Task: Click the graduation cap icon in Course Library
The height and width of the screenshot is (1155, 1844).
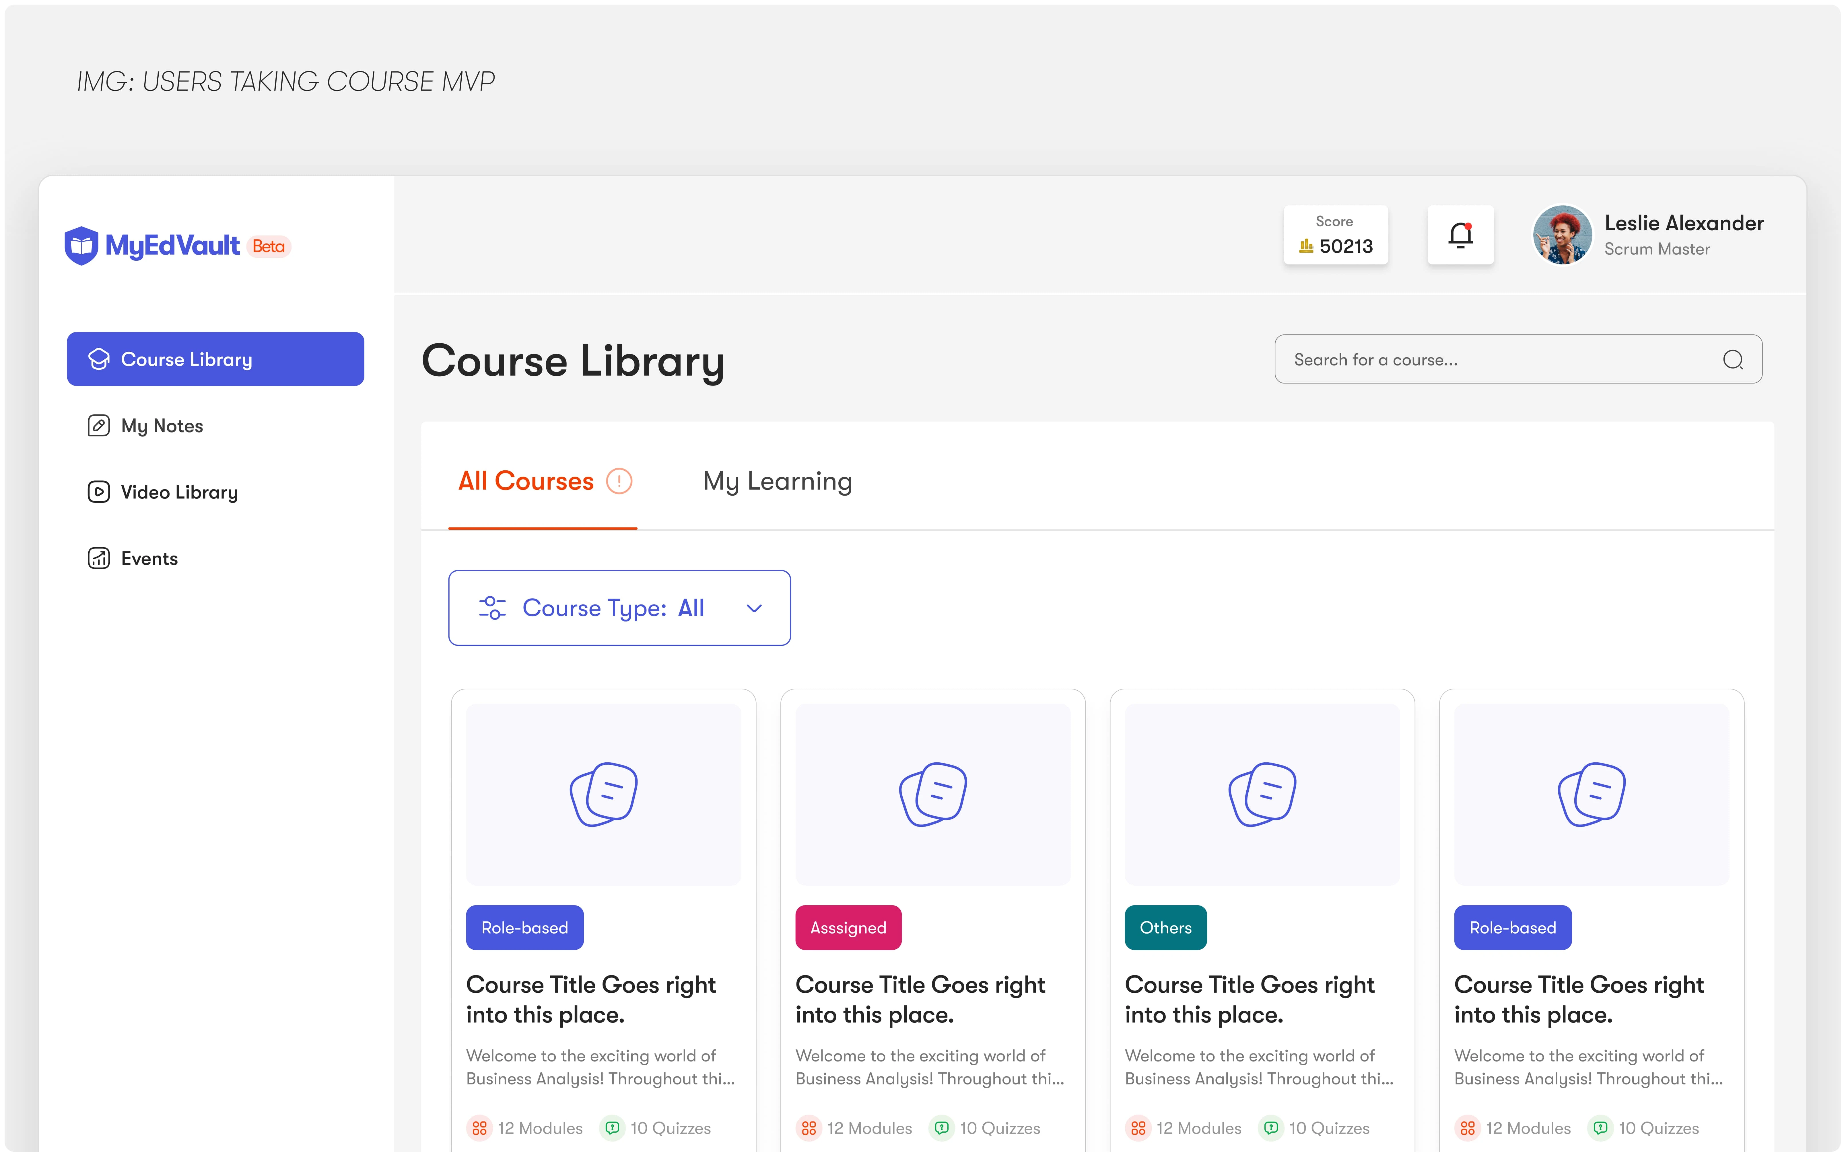Action: (x=99, y=359)
